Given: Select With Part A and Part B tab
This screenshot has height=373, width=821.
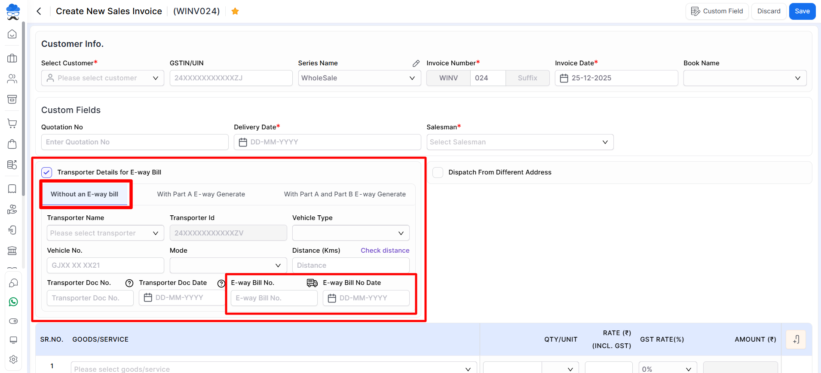Looking at the screenshot, I should coord(345,194).
